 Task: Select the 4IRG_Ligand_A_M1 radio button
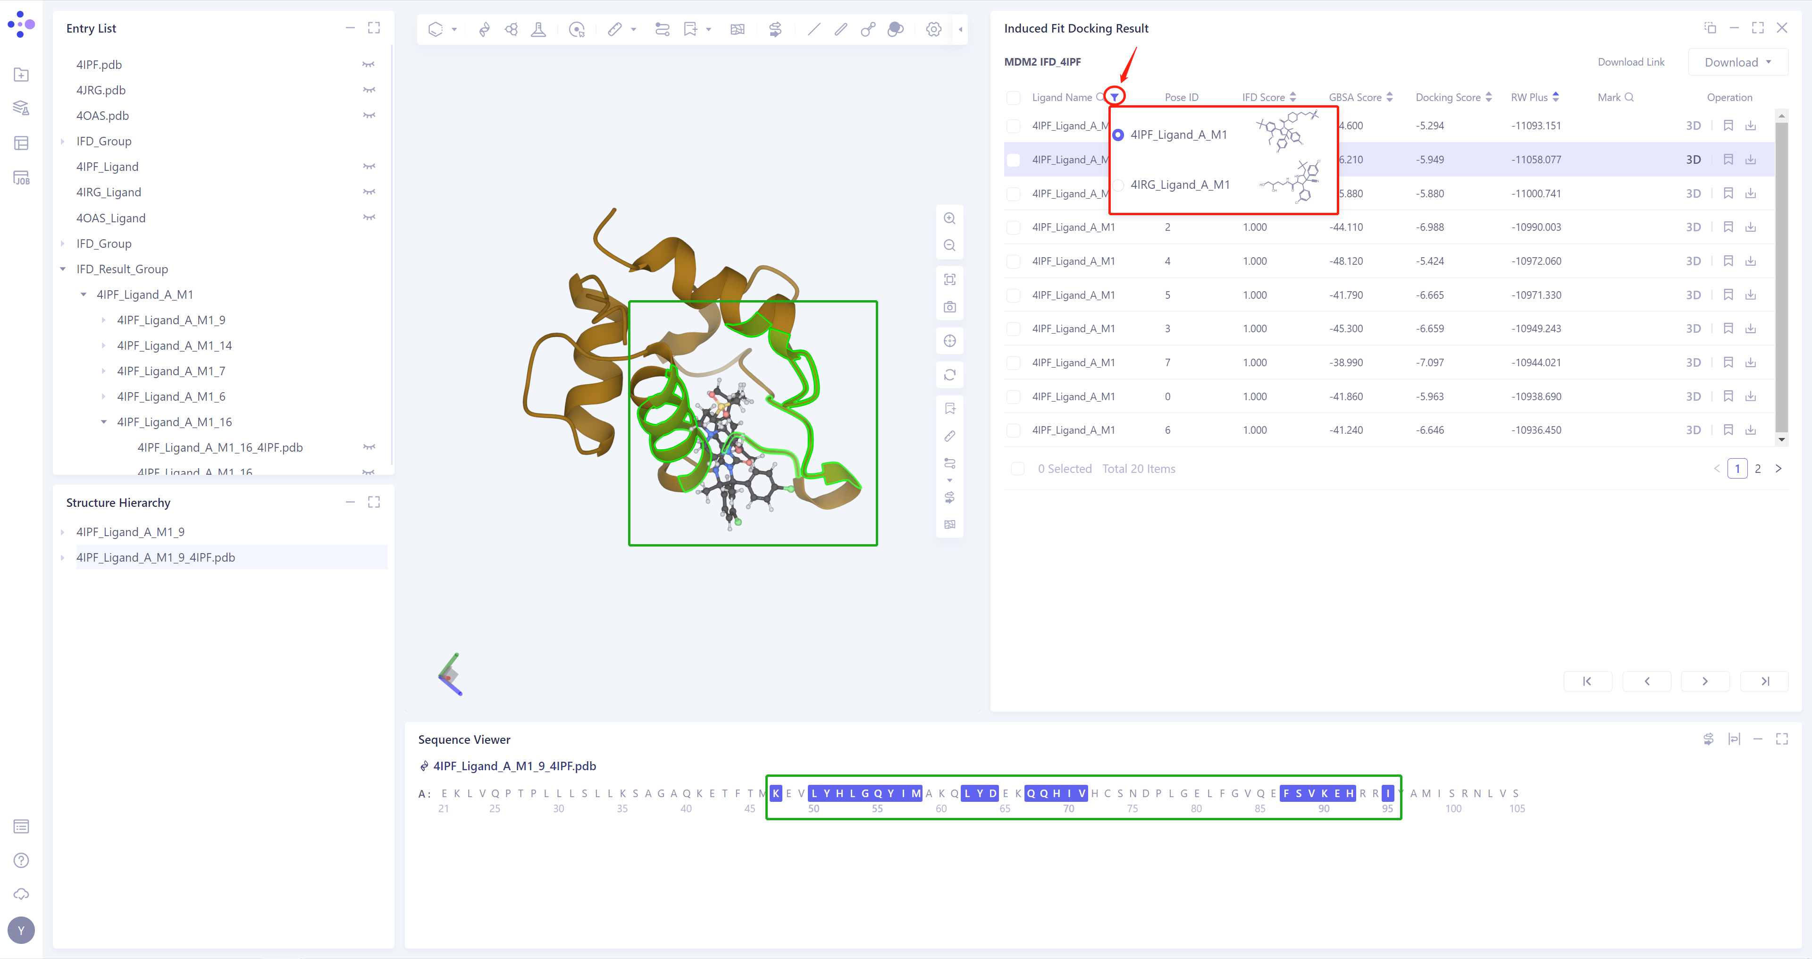[1118, 185]
